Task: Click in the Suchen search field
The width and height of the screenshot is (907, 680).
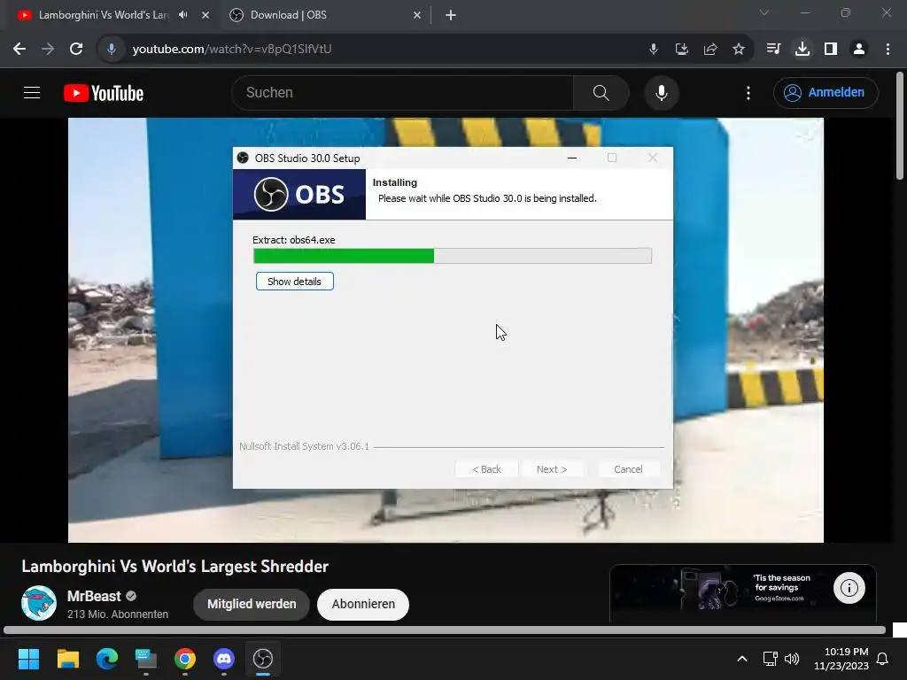Action: (x=403, y=92)
